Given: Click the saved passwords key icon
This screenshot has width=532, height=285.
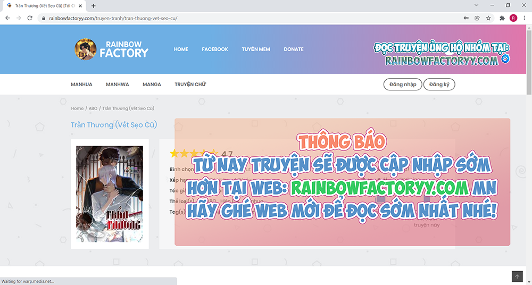Looking at the screenshot, I should (466, 18).
